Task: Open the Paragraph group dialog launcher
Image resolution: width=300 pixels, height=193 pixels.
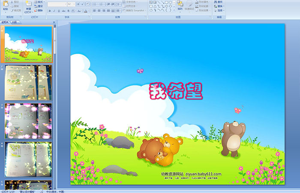Action: pos(146,17)
